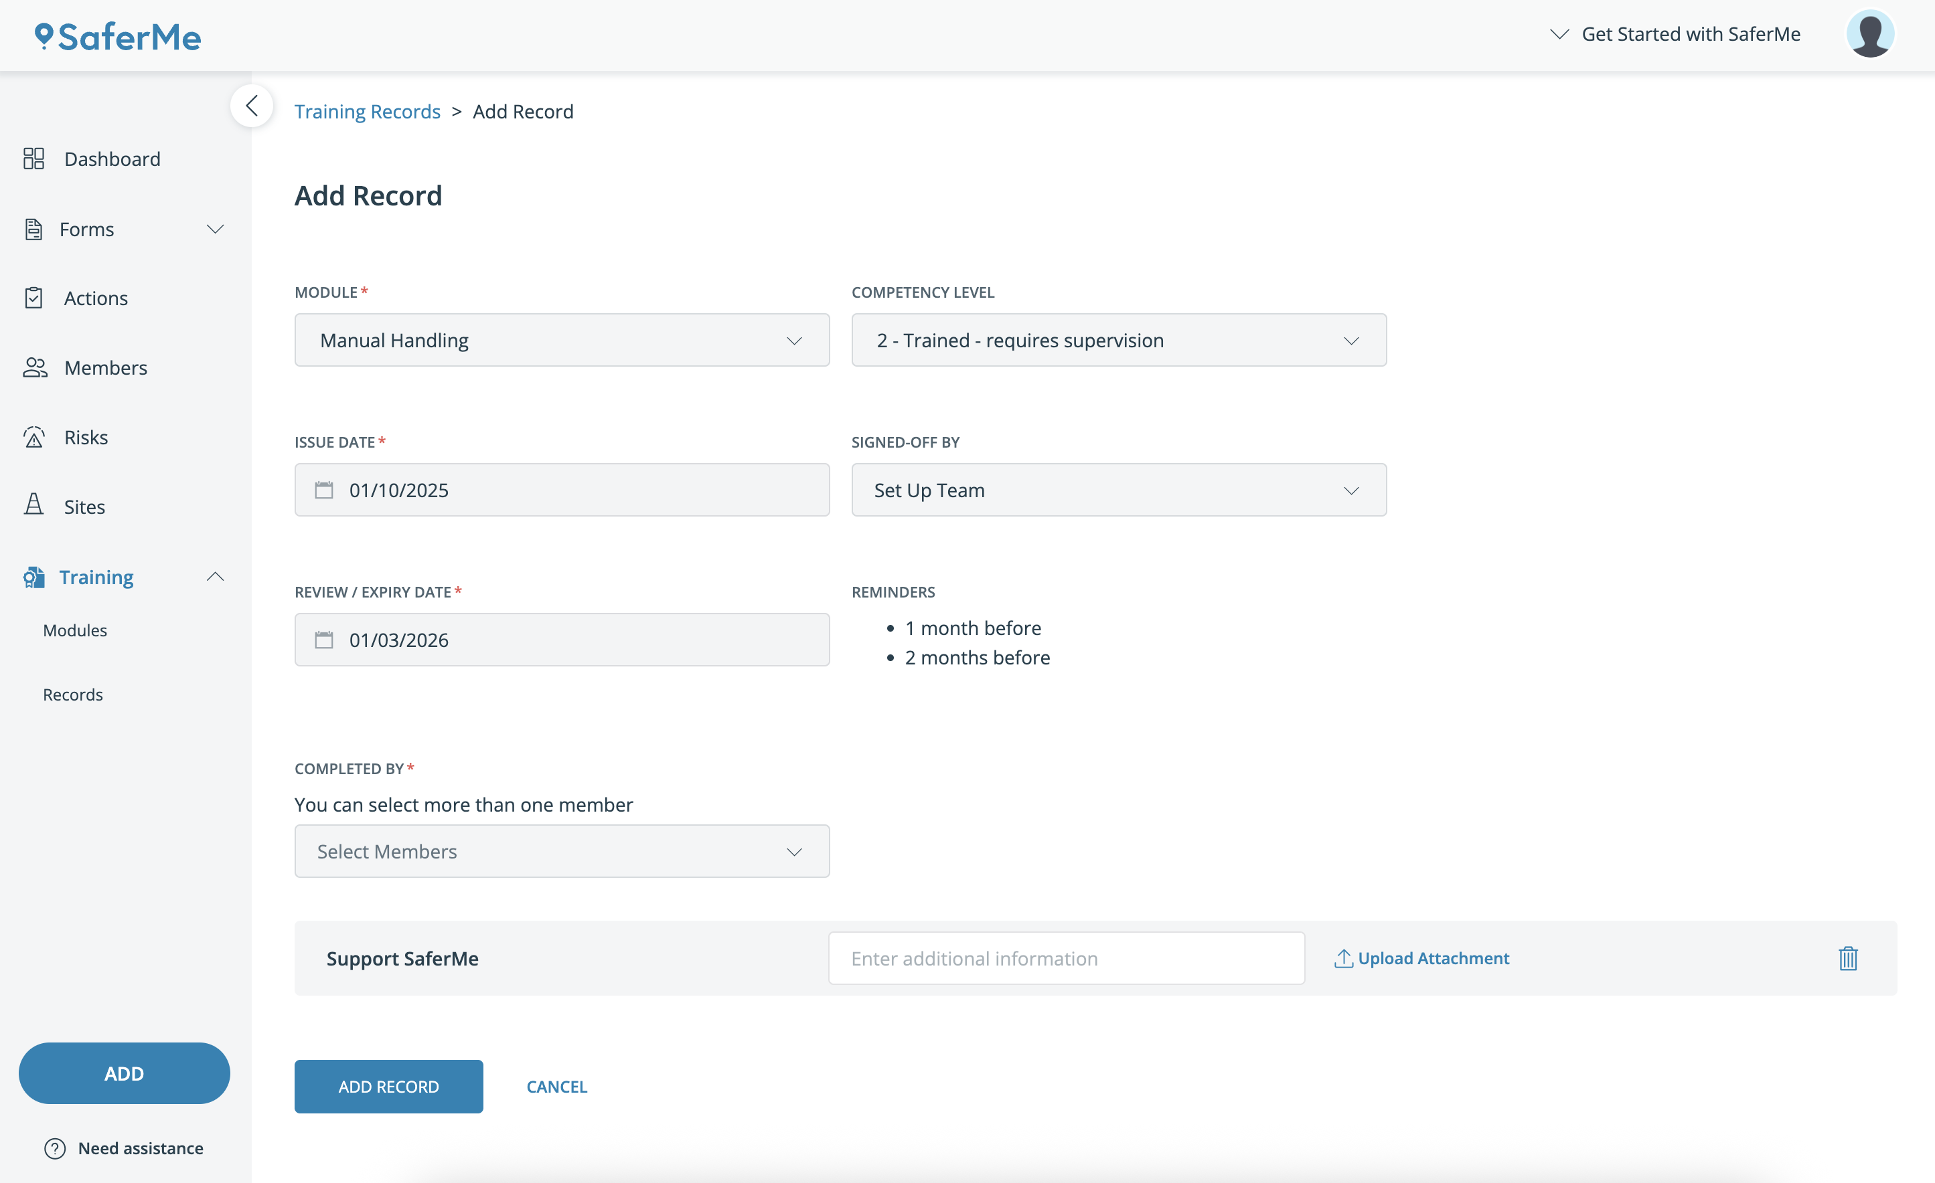Click the Risks warning icon in sidebar
This screenshot has width=1935, height=1183.
(33, 437)
